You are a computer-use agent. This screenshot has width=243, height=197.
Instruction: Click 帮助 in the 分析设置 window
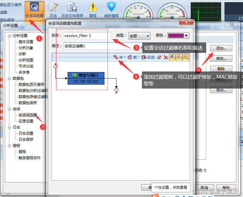tap(226, 188)
